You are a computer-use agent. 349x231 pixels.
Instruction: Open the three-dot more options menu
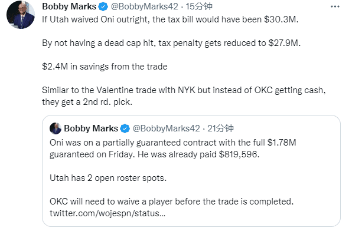pyautogui.click(x=335, y=6)
